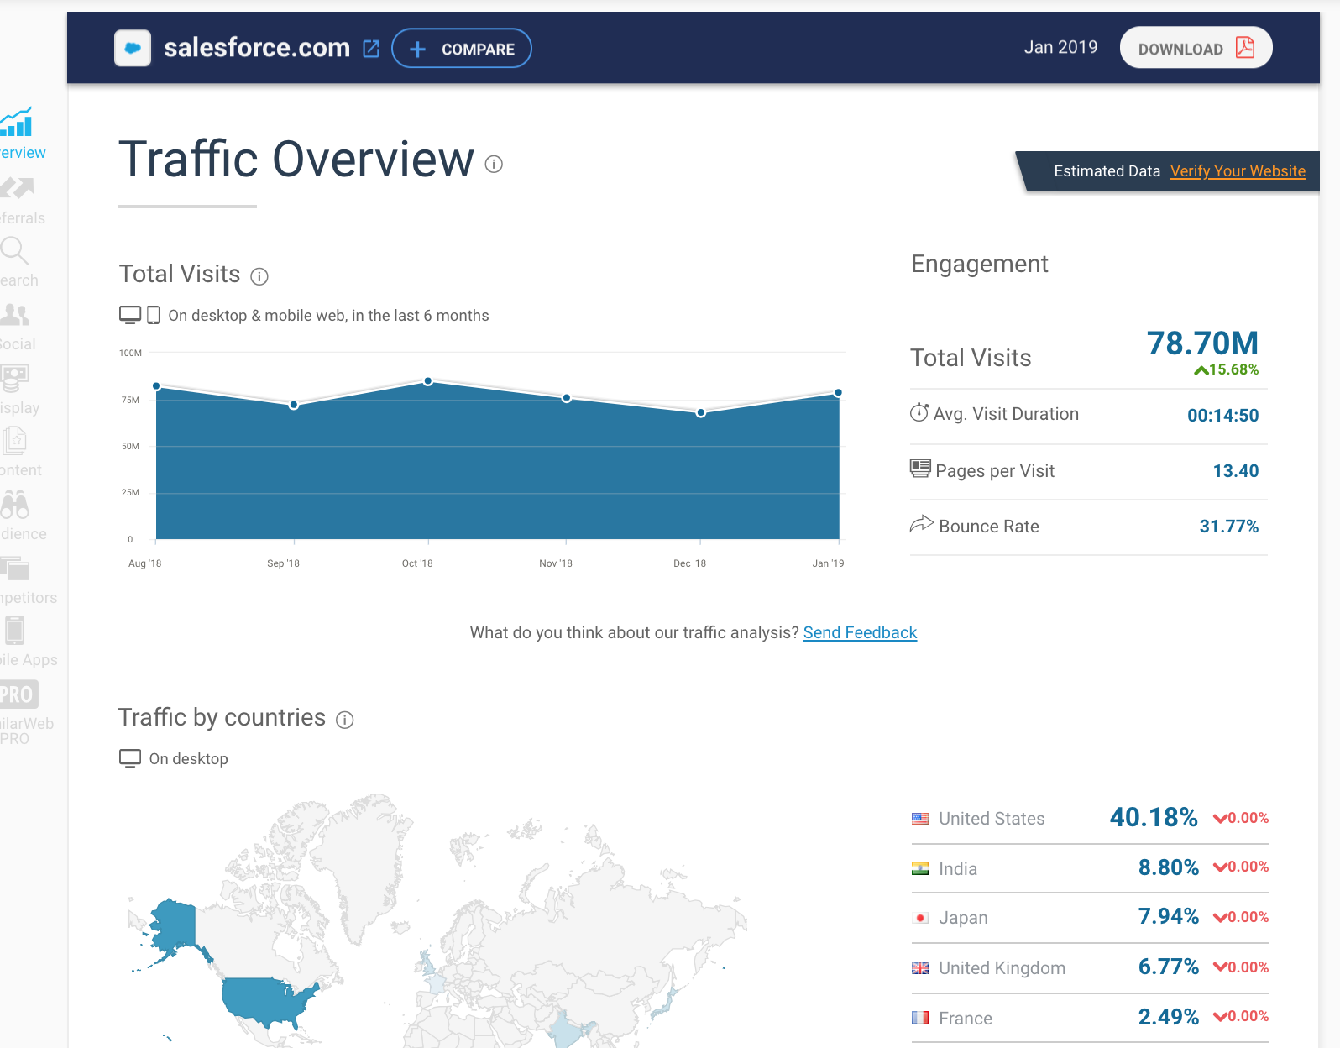Click the Bounce Rate arrow icon
Screen dimensions: 1340x1048
pyautogui.click(x=922, y=524)
